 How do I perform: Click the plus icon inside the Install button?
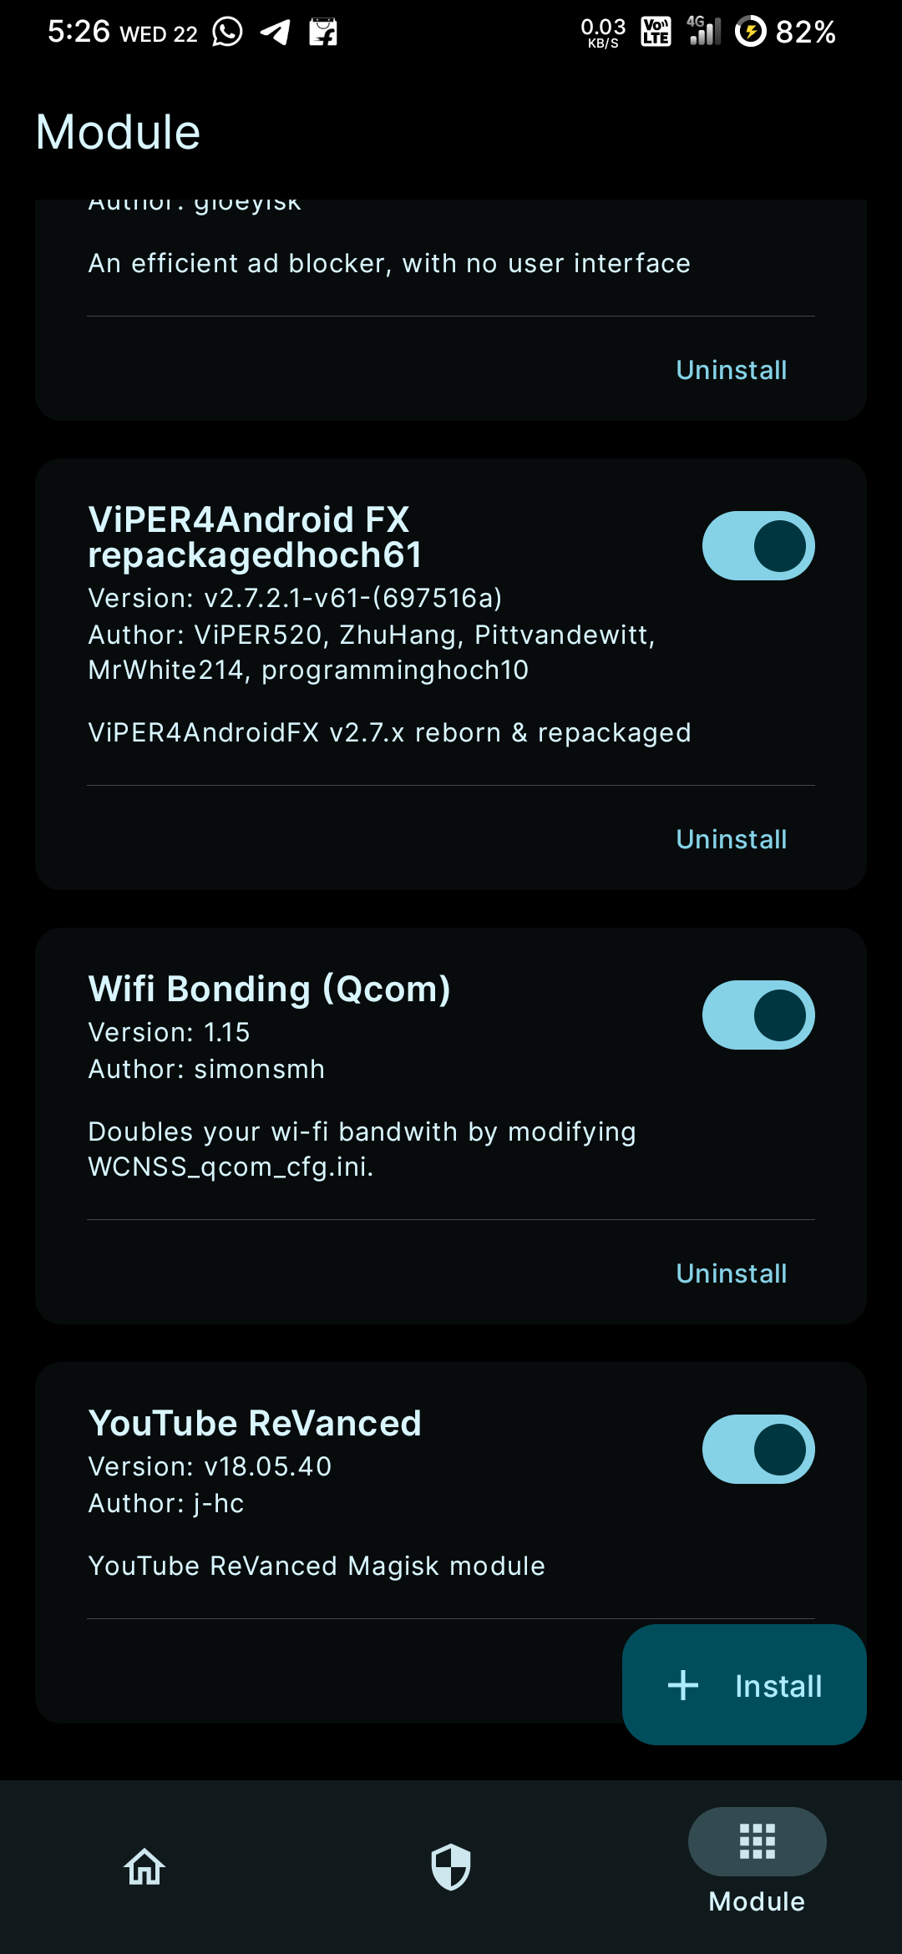pyautogui.click(x=682, y=1685)
